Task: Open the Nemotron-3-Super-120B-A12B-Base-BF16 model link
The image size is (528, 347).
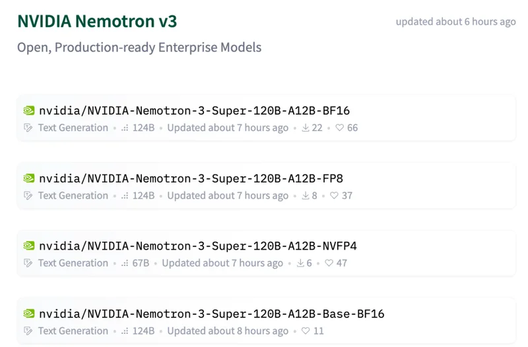Action: (211, 314)
